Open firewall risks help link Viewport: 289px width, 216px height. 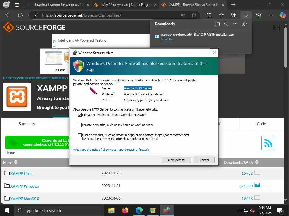coord(111,150)
